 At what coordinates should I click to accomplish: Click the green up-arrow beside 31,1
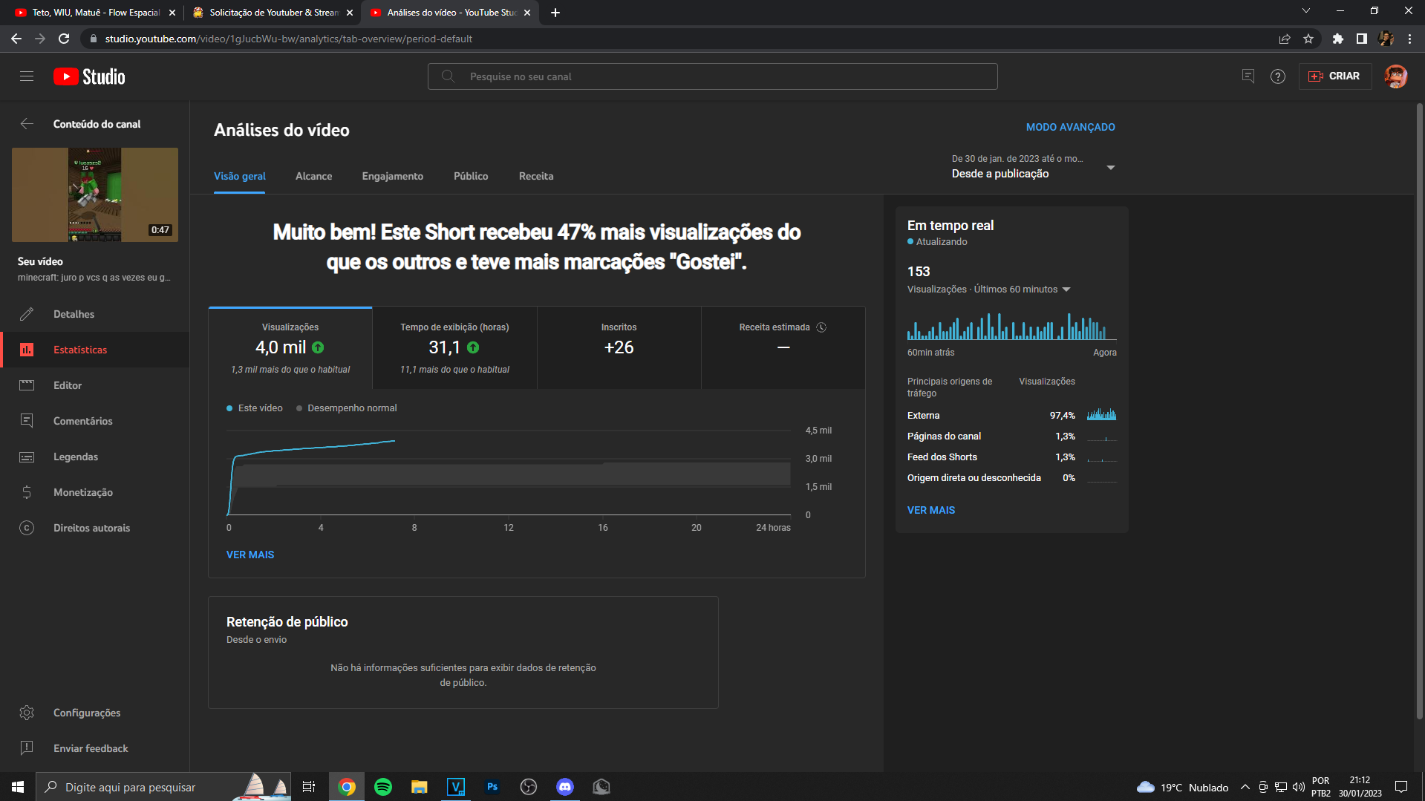point(473,347)
